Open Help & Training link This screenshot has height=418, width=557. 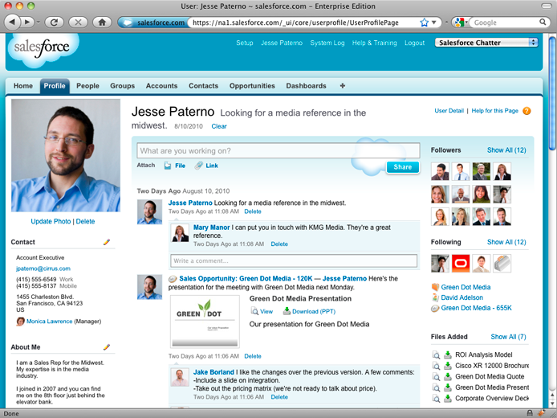tap(375, 43)
